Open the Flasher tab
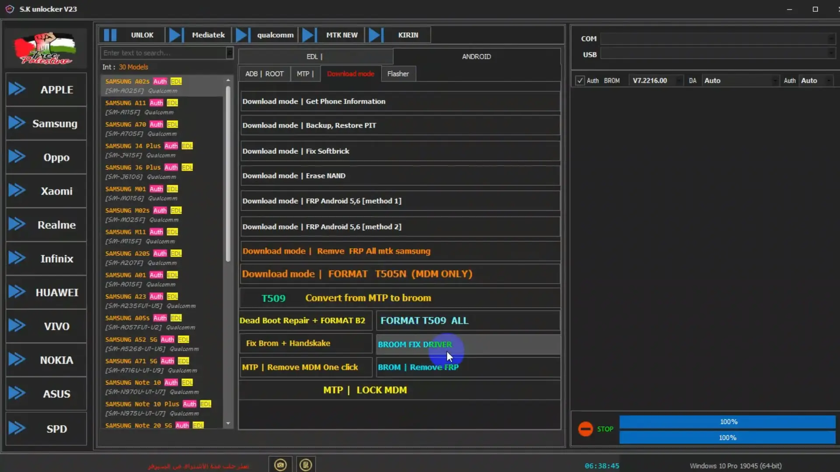Viewport: 840px width, 472px height. [398, 74]
